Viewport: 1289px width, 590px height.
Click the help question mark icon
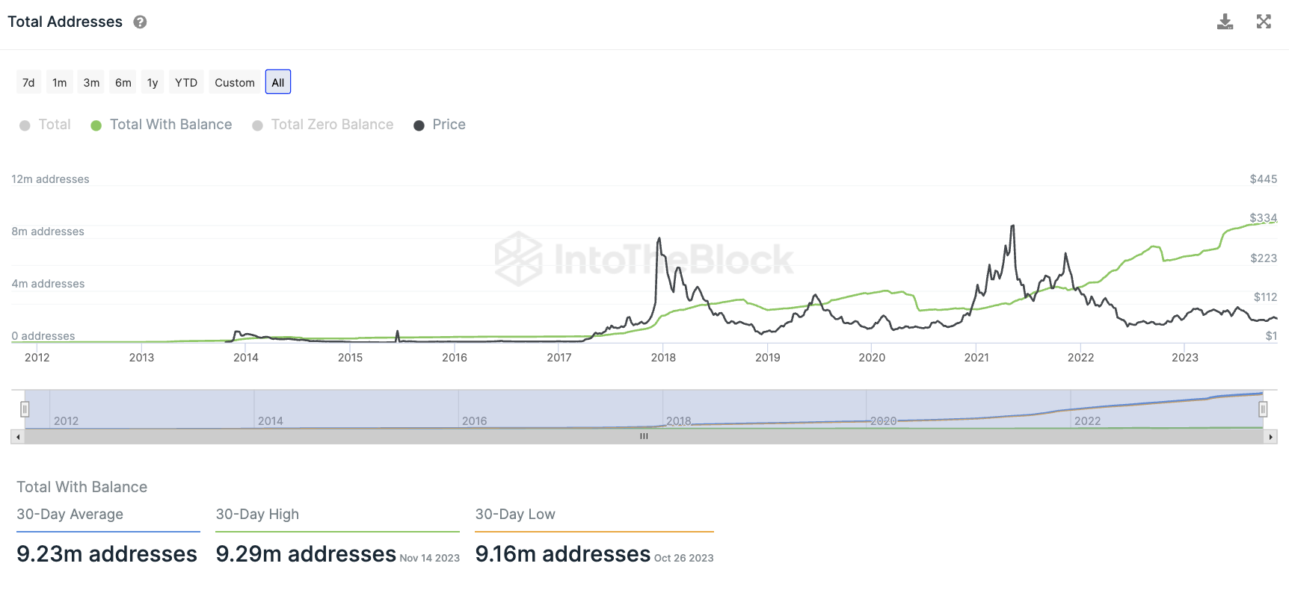click(x=140, y=22)
